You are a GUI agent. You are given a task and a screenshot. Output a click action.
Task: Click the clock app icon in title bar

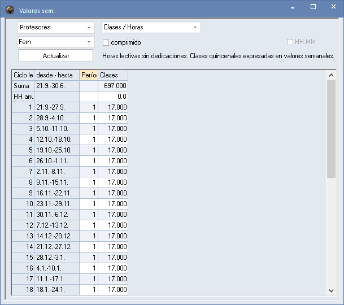10,10
